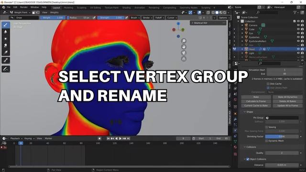The width and height of the screenshot is (306, 172).
Task: Click the Update All to Frame button
Action: tap(287, 106)
